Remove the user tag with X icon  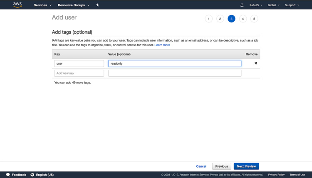[x=256, y=63]
